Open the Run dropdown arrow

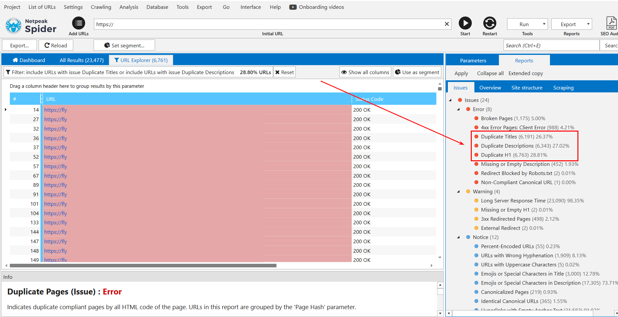click(544, 24)
